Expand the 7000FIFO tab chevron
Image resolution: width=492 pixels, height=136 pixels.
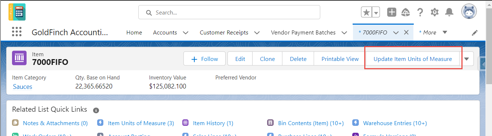tap(396, 33)
